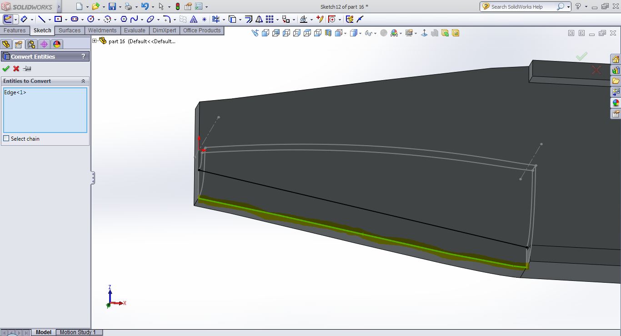Select the Spline sketch tool

(x=134, y=19)
